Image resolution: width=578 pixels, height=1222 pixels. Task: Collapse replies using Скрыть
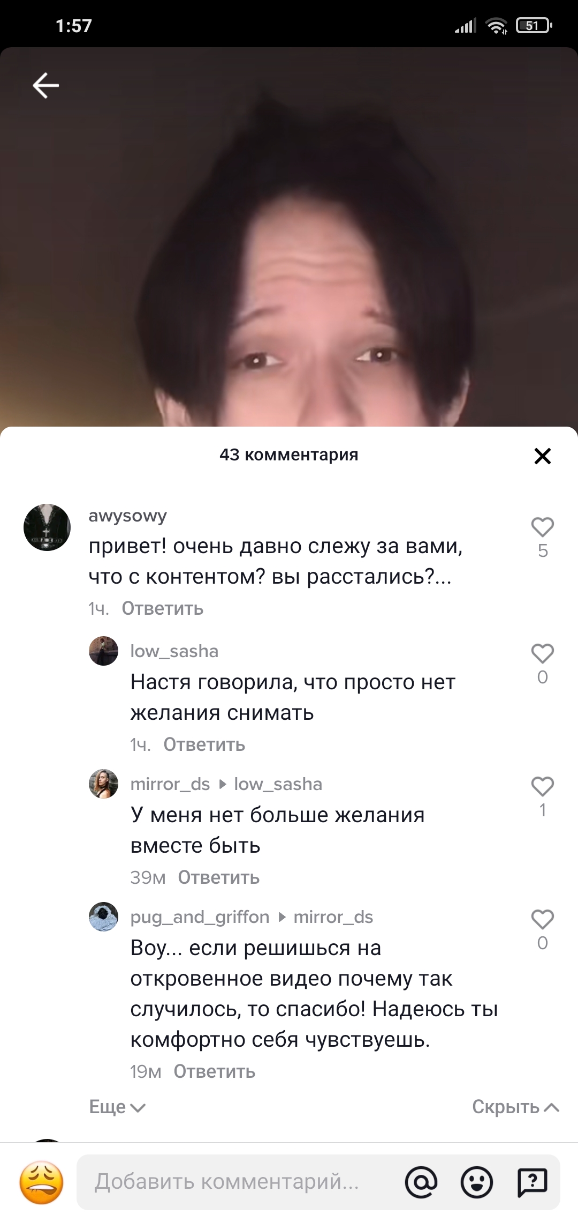point(515,1107)
